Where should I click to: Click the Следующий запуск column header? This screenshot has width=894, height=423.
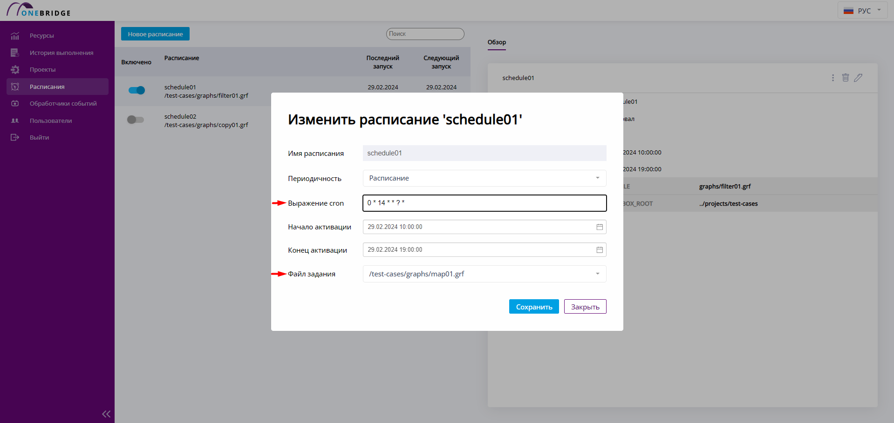point(441,62)
